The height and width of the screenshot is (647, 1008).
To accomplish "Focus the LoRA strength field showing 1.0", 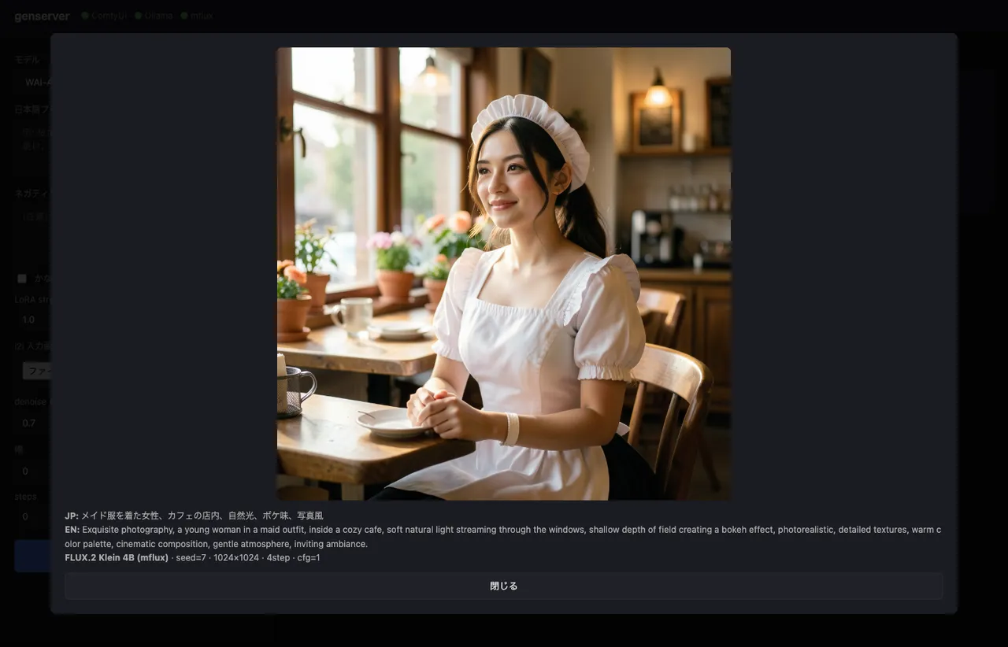I will (x=33, y=320).
